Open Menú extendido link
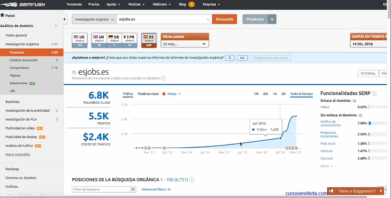 pyautogui.click(x=18, y=154)
